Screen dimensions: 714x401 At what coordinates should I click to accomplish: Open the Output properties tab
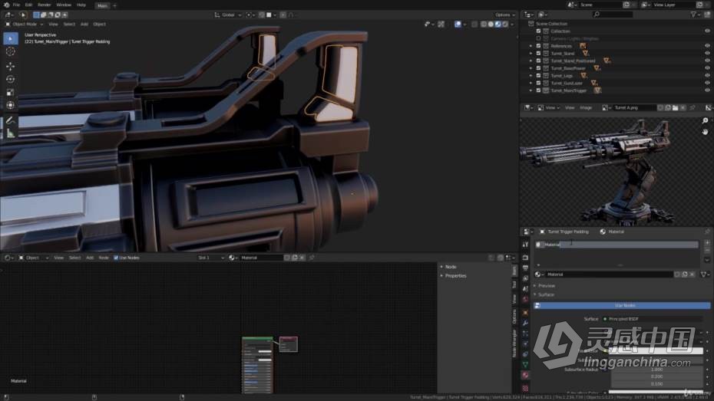[525, 268]
